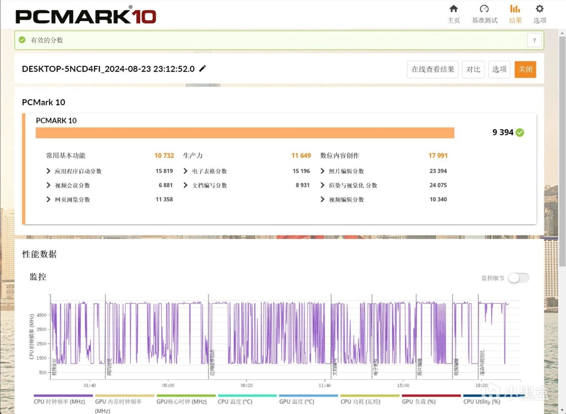Expand 视频会议分数 details
Viewport: 566px width, 414px height.
coord(49,185)
